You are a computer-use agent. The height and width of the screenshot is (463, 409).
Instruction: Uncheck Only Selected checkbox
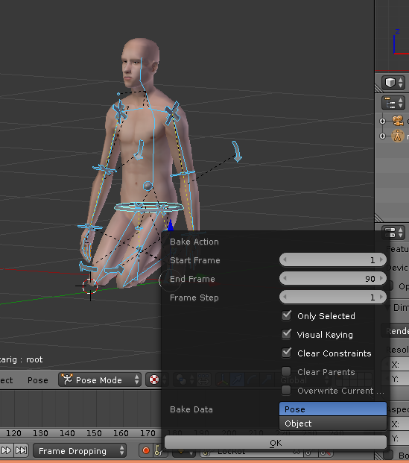pos(286,315)
